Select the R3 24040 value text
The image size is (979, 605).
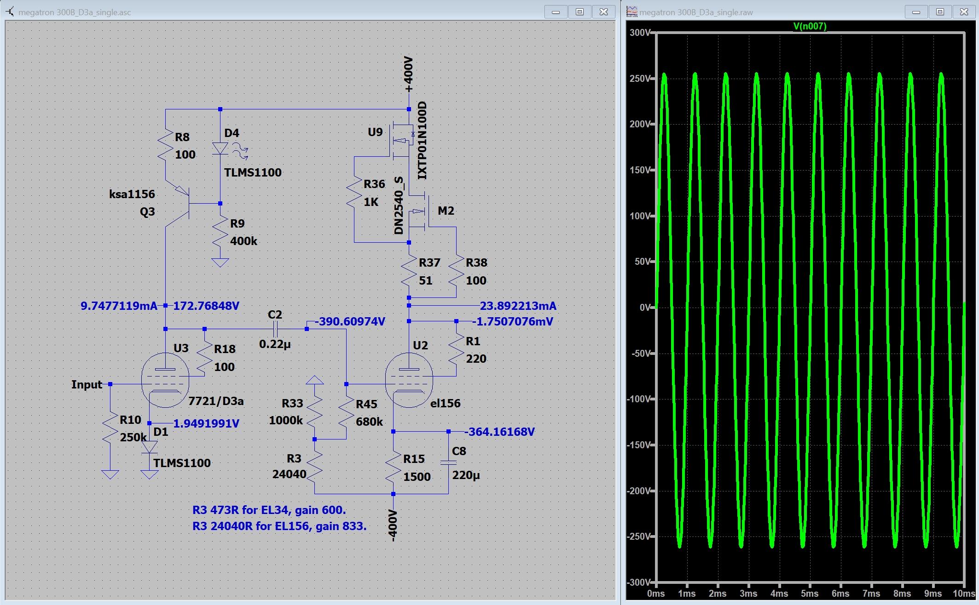pyautogui.click(x=289, y=474)
